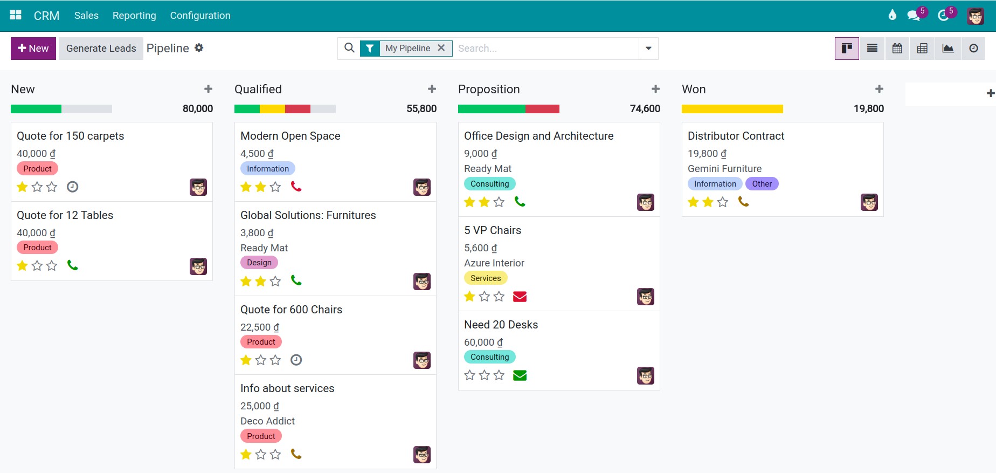The width and height of the screenshot is (996, 473).
Task: Remove the My Pipeline filter
Action: [441, 48]
